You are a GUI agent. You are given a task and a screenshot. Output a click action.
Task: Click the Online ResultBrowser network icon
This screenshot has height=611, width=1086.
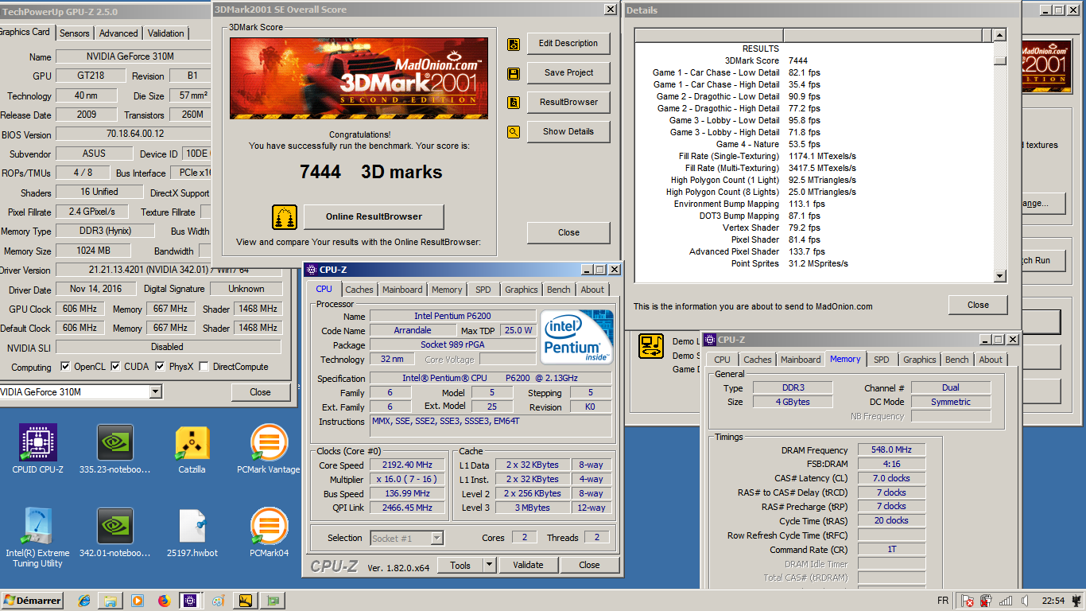285,217
